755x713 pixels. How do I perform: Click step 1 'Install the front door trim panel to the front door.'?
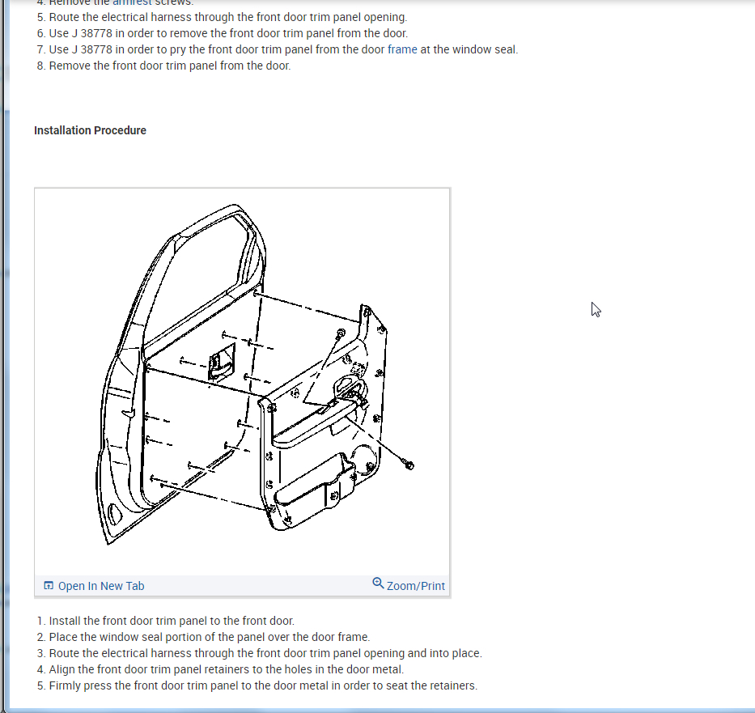pyautogui.click(x=172, y=621)
